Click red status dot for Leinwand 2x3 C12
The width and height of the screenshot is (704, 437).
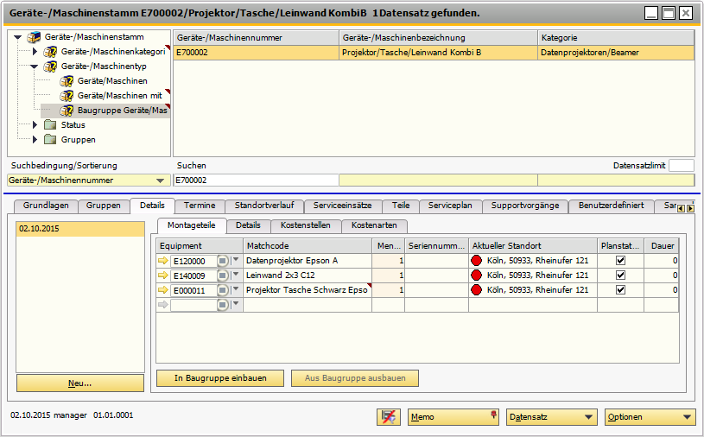(476, 275)
